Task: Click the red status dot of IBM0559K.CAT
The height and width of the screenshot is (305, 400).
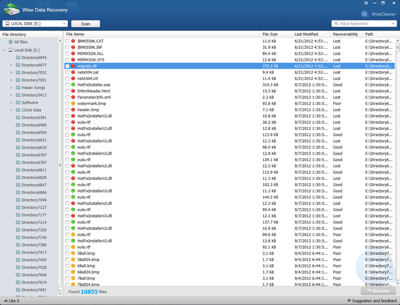Action: [73, 41]
